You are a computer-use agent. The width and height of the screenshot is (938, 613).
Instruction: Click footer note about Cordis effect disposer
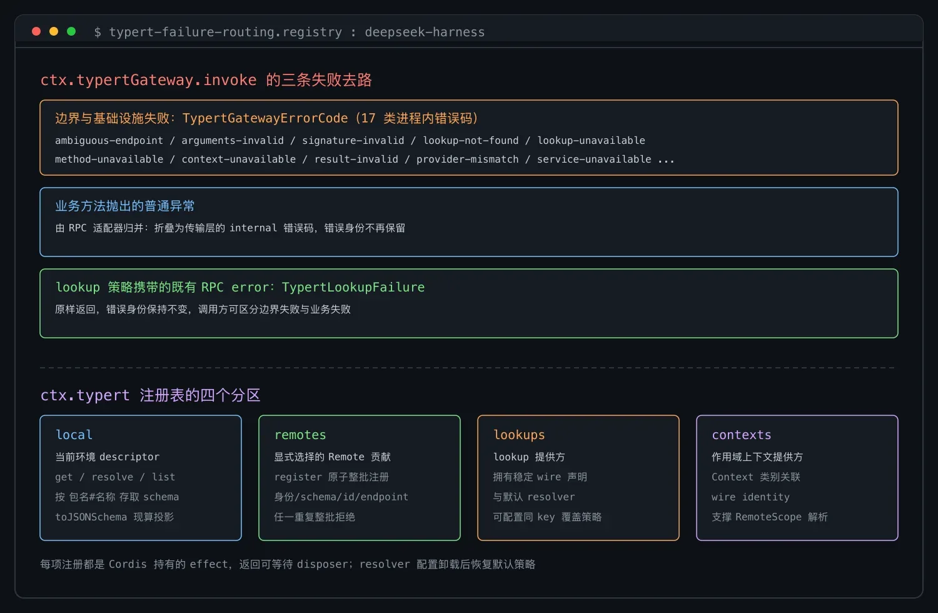288,564
